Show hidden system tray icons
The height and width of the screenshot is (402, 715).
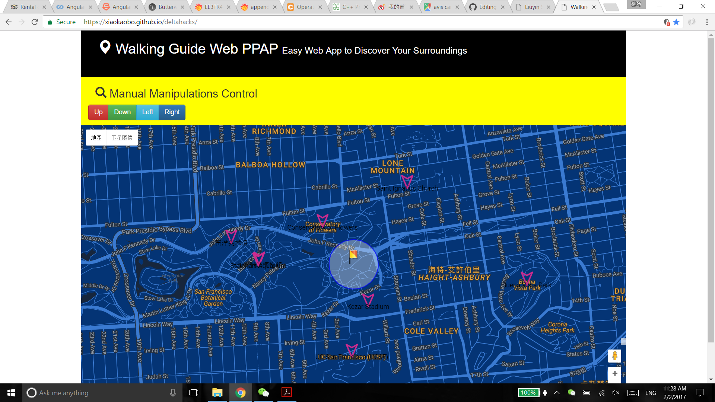pyautogui.click(x=557, y=393)
